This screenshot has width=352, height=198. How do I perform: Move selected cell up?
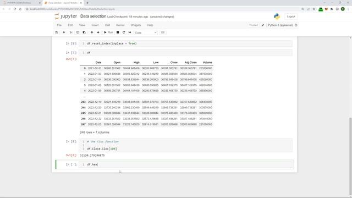[x=92, y=32]
